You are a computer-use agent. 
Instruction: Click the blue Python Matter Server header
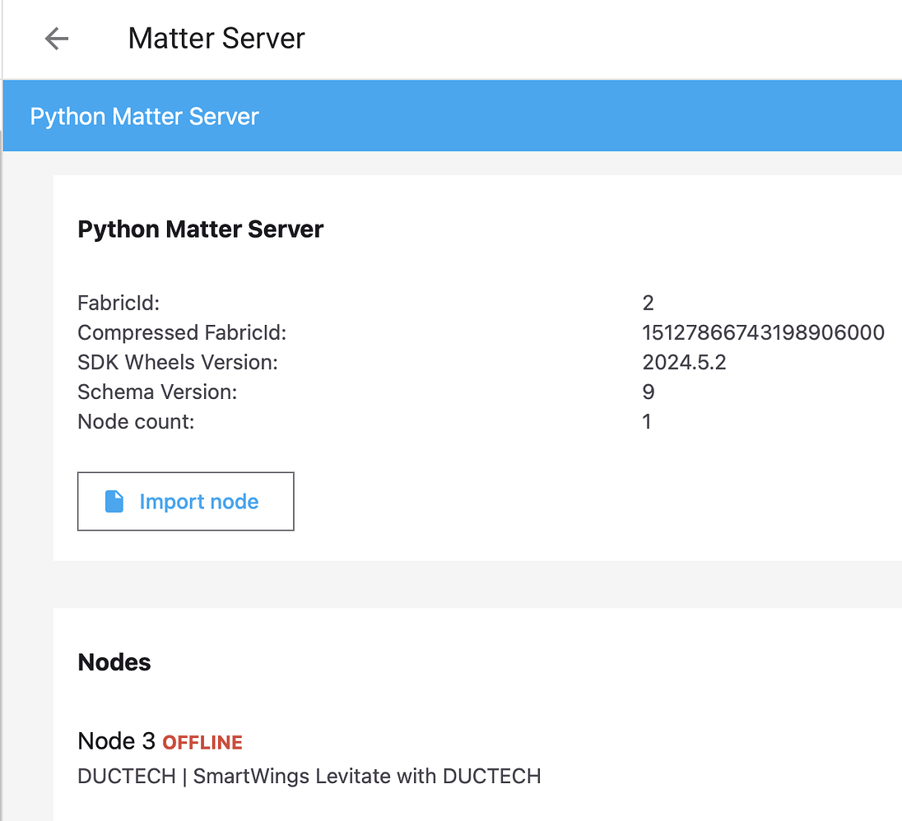145,117
